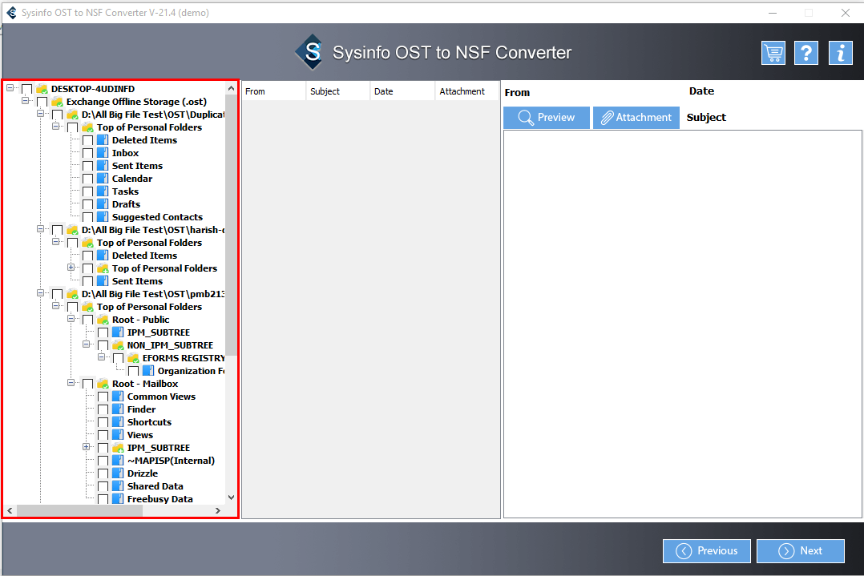Click the Drafts folder icon
The image size is (864, 576).
coord(103,204)
